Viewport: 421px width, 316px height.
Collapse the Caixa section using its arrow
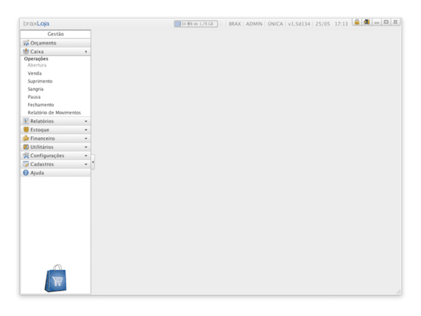click(x=86, y=52)
